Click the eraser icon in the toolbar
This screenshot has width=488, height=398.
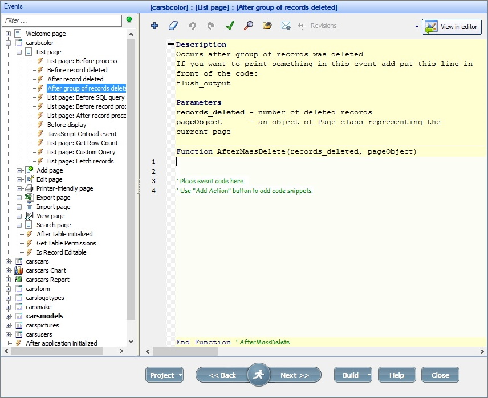(173, 26)
